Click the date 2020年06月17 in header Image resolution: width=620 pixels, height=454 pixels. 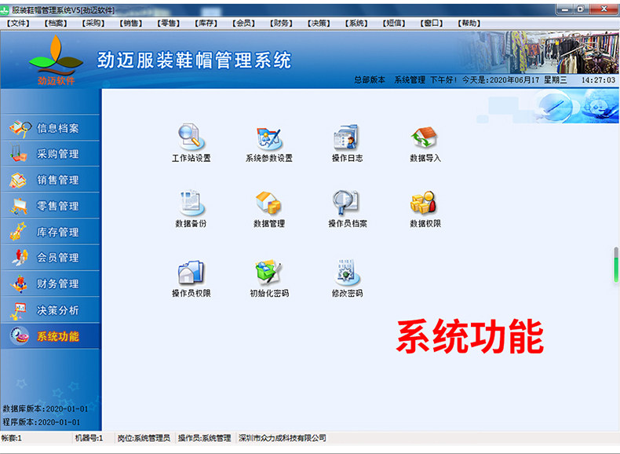[514, 80]
